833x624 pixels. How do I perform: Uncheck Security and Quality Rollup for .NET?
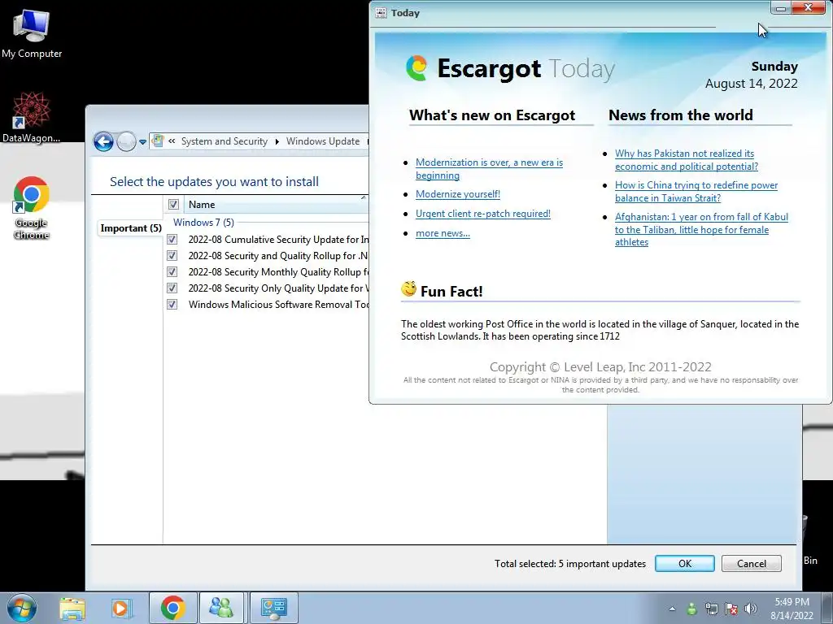(x=172, y=255)
